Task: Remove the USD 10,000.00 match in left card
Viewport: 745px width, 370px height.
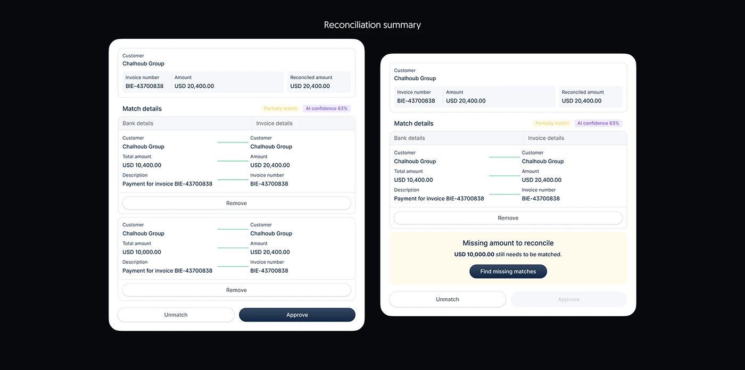Action: click(x=236, y=290)
